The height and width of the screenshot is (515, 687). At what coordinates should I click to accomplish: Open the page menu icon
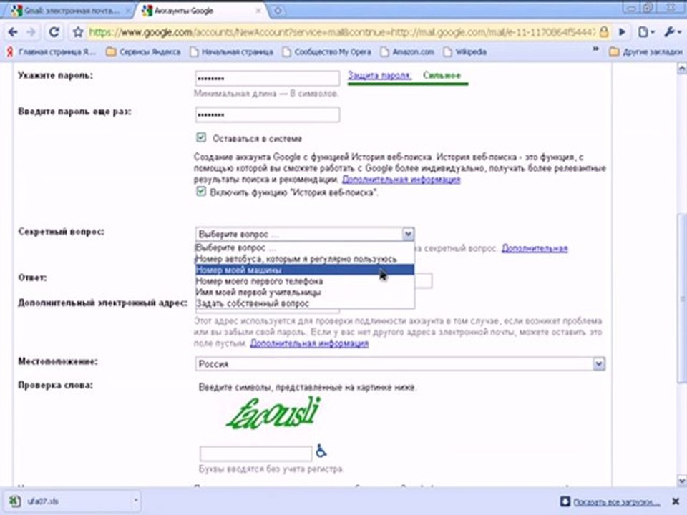pos(645,32)
